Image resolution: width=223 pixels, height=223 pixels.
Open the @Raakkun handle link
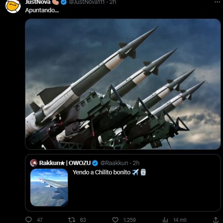(114, 163)
